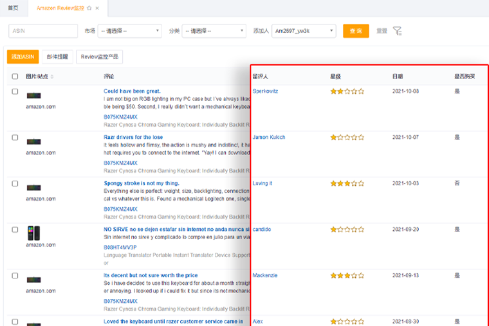Click star rating in Sperkowitz row

pyautogui.click(x=347, y=91)
